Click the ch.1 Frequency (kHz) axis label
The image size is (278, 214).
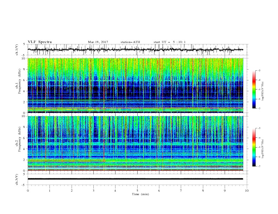coord(18,81)
